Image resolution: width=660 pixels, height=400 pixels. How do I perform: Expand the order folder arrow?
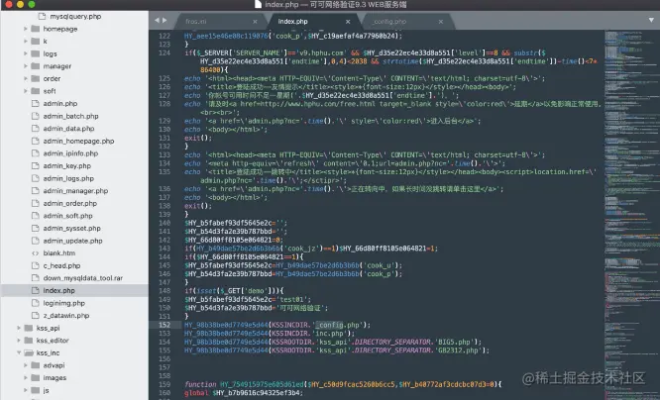(x=25, y=78)
